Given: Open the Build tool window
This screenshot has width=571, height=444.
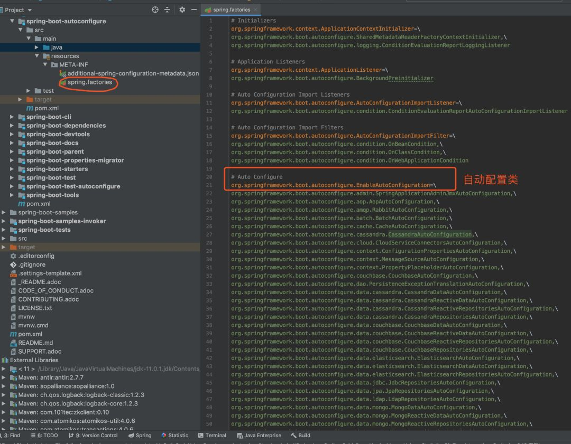Looking at the screenshot, I should 301,436.
